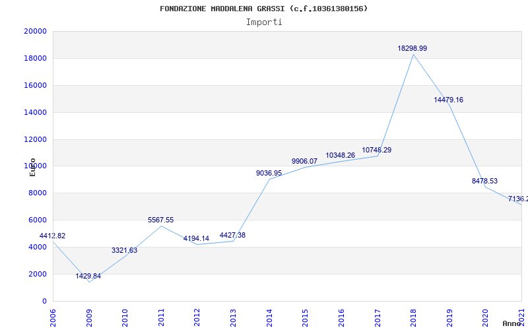Select the 8478.53 data label

tap(484, 181)
